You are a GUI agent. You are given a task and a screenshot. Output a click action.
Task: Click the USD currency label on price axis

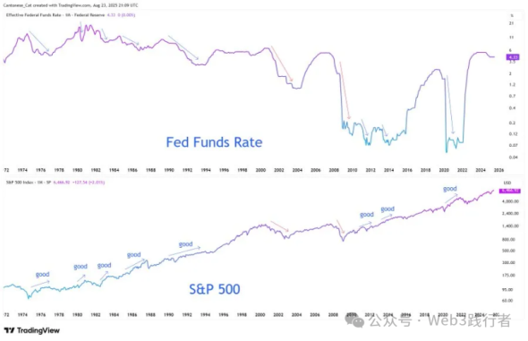(507, 183)
